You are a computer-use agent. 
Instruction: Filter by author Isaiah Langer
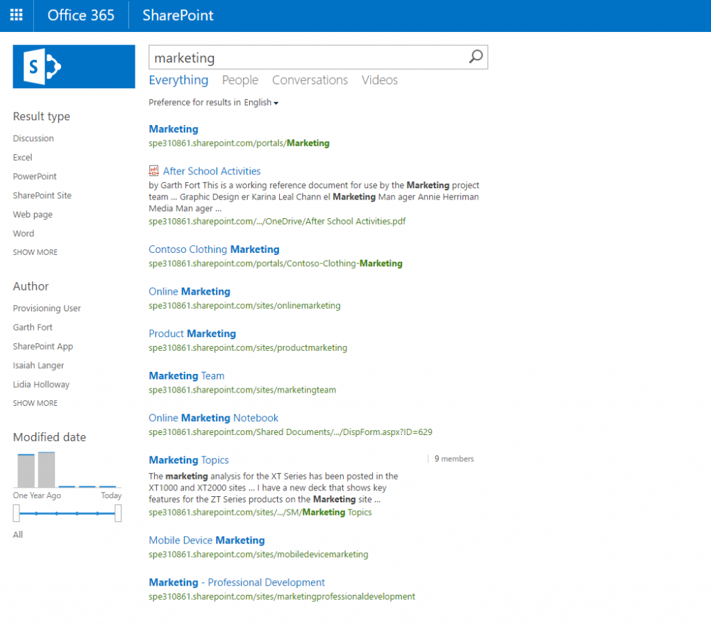[38, 366]
